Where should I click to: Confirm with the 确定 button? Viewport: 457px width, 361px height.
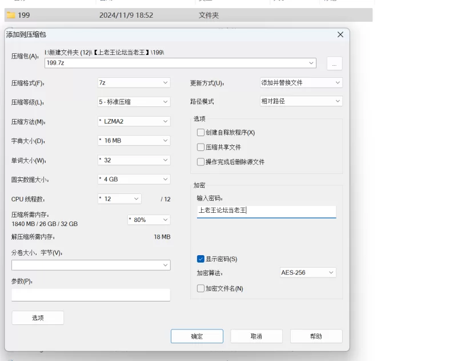[x=197, y=336]
